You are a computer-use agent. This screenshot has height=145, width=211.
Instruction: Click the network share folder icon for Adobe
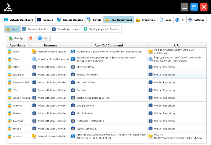coord(34,136)
